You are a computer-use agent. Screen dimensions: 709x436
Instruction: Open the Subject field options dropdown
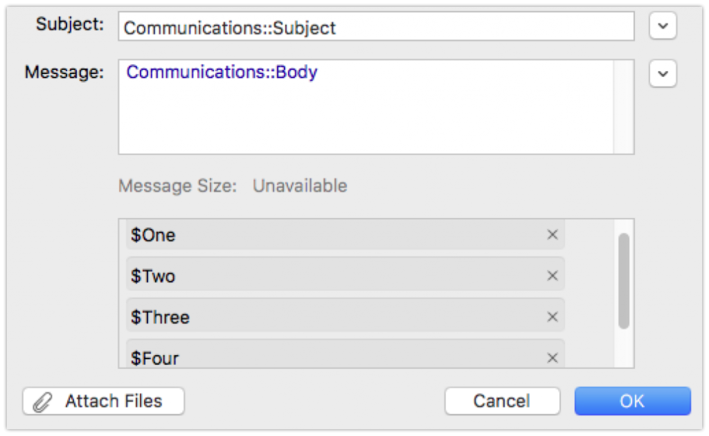tap(663, 26)
